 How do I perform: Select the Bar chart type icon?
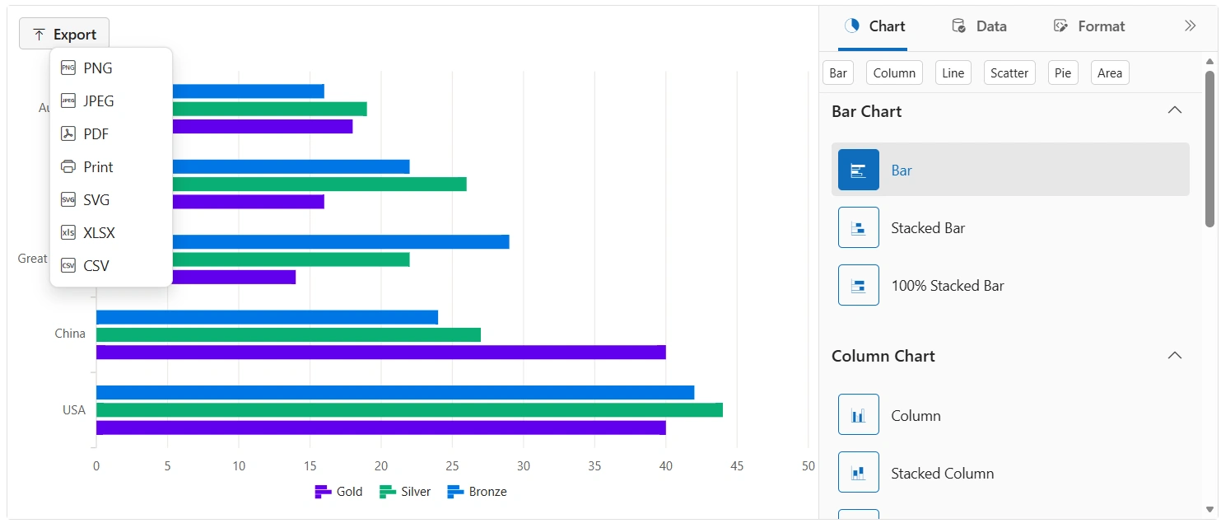[858, 170]
